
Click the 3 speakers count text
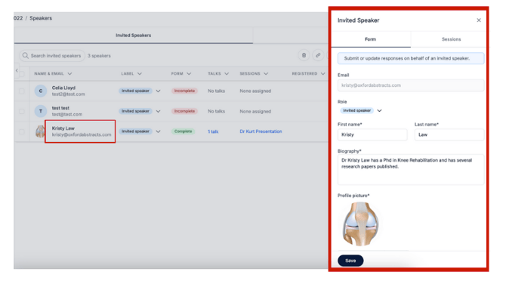(99, 56)
